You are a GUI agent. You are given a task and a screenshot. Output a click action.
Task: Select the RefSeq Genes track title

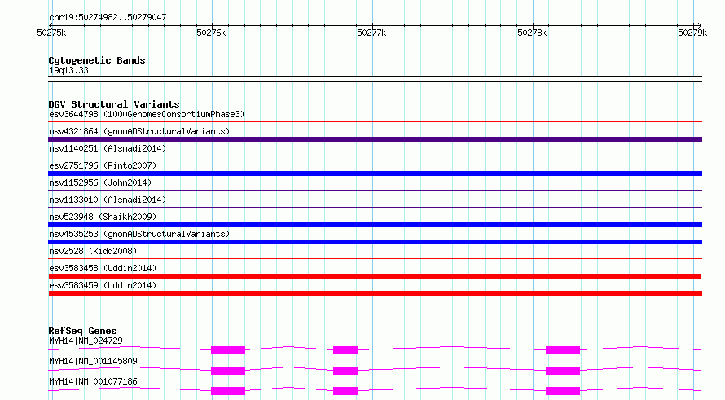82,331
